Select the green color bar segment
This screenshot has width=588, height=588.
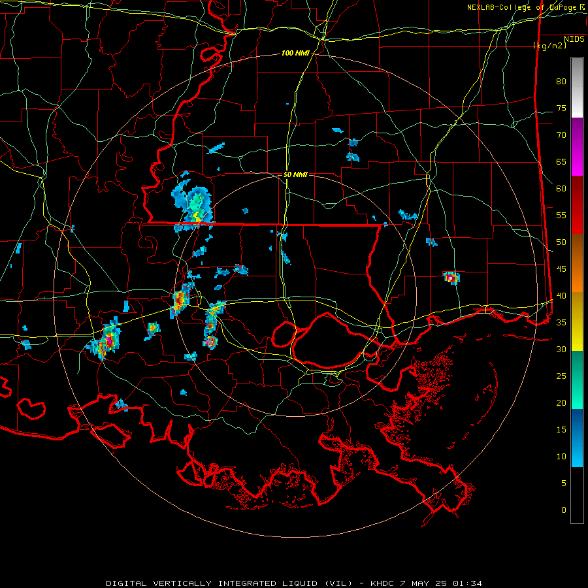pos(577,380)
